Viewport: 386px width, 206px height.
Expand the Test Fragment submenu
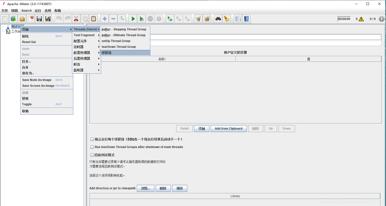pos(86,35)
